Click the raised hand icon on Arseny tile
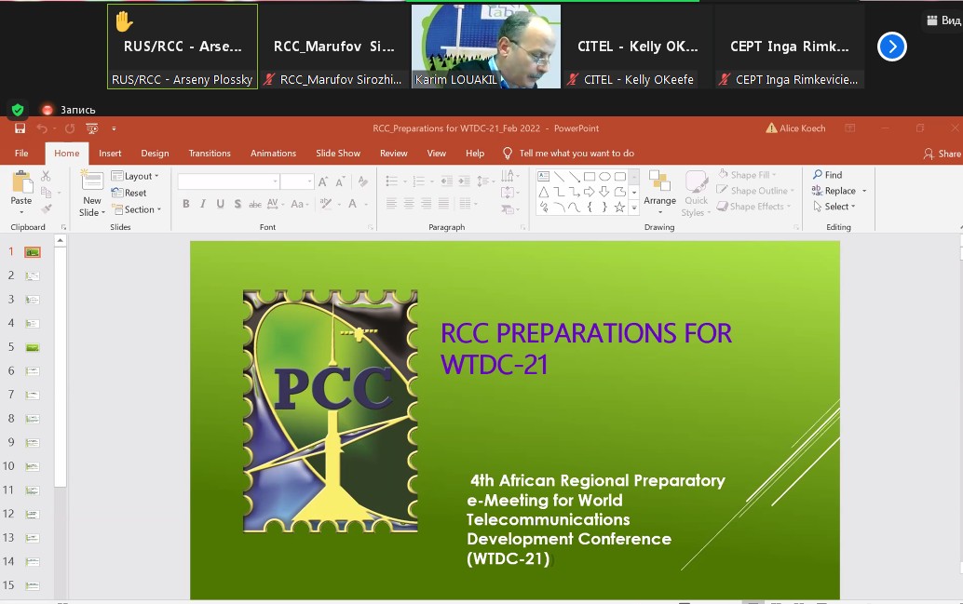Viewport: 963px width, 604px height. tap(124, 21)
